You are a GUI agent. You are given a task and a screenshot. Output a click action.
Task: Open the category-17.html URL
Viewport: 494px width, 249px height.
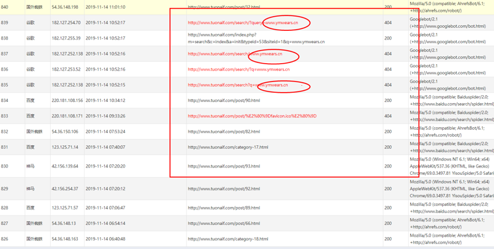click(228, 147)
